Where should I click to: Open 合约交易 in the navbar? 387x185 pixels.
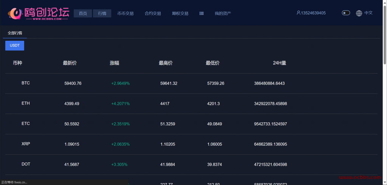point(153,13)
